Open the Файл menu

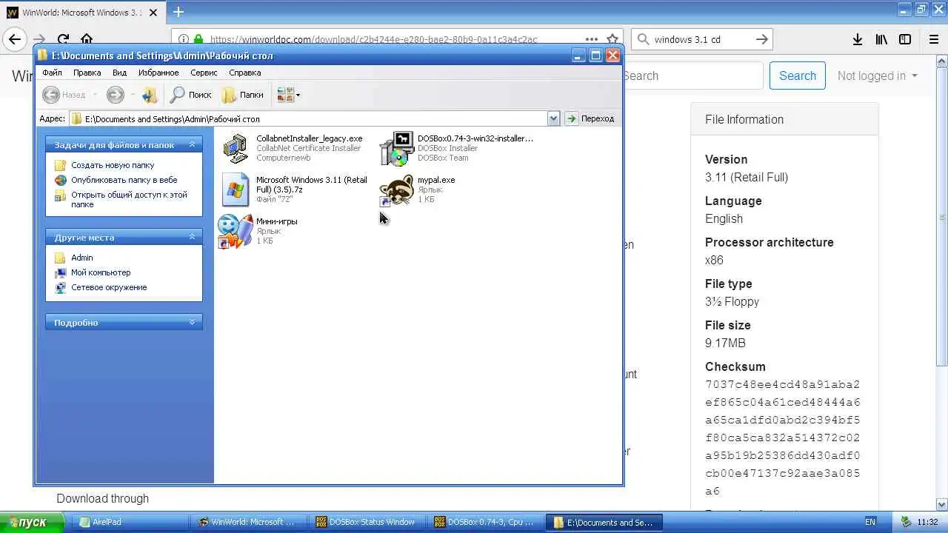click(x=52, y=73)
